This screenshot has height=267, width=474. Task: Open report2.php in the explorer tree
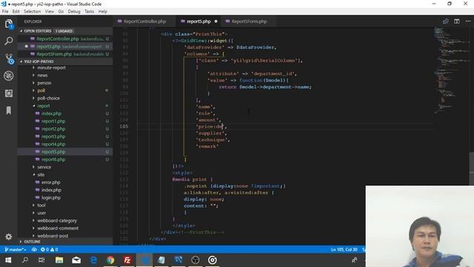(x=53, y=128)
